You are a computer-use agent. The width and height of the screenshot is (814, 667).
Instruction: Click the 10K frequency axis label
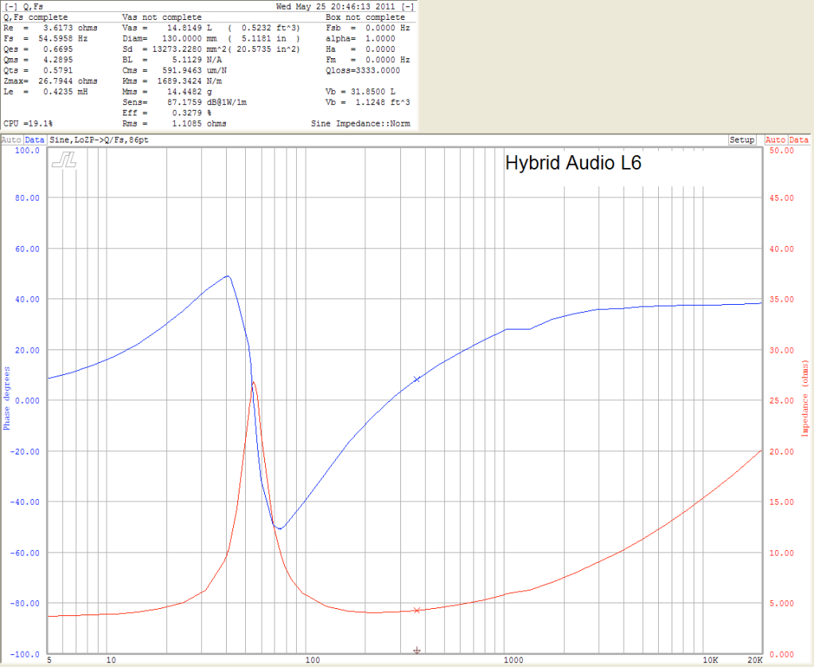[711, 661]
